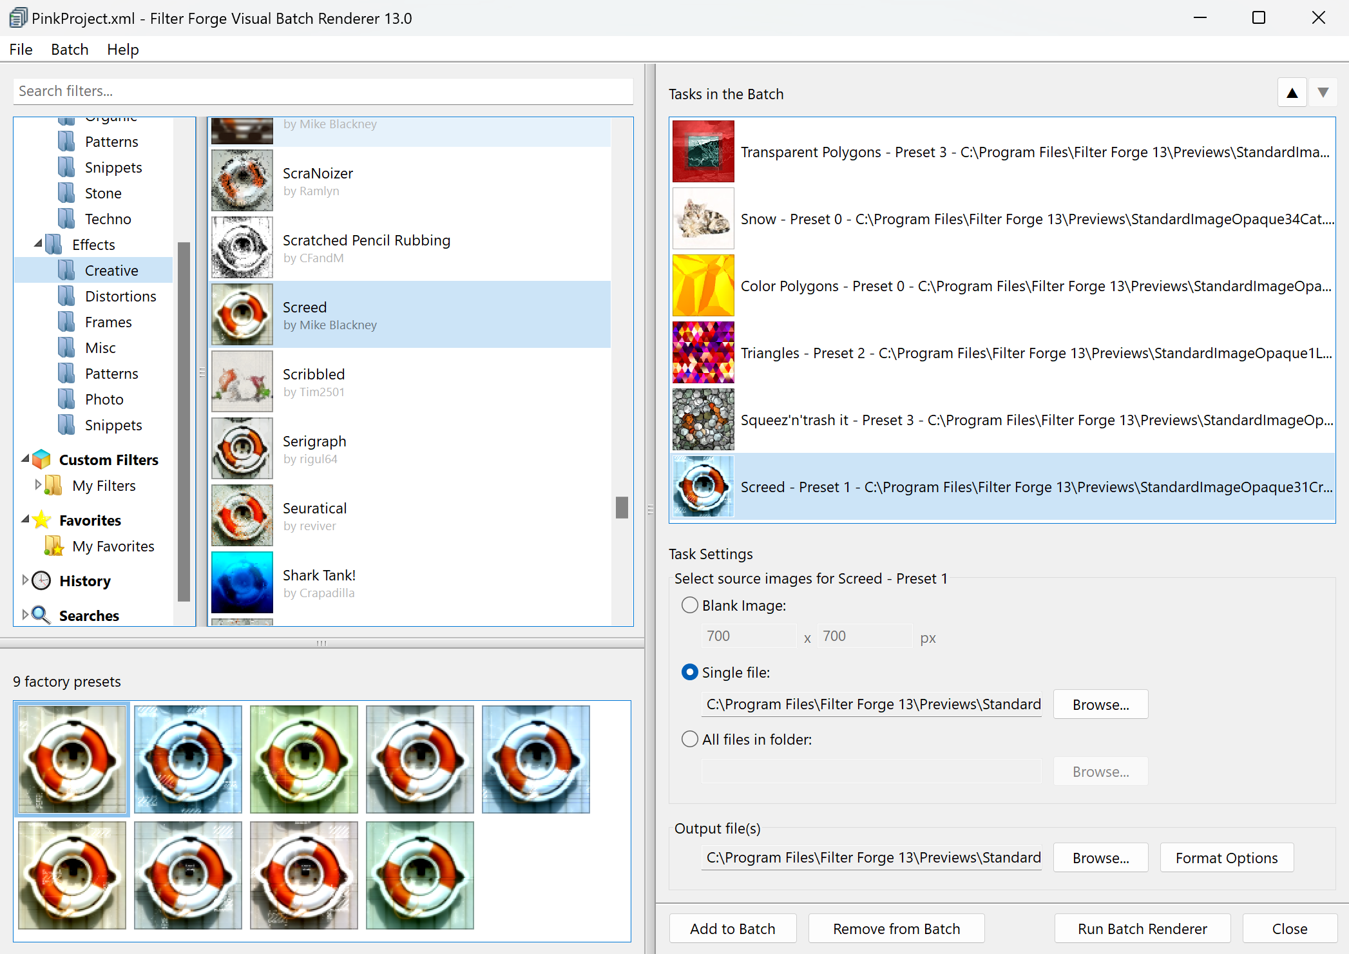Click the filter list scrollbar thumb
This screenshot has width=1349, height=954.
pyautogui.click(x=622, y=507)
